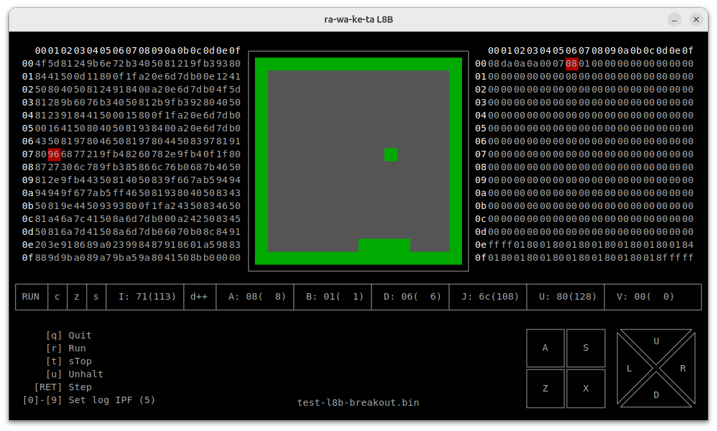Click the RUN status cell

click(31, 296)
